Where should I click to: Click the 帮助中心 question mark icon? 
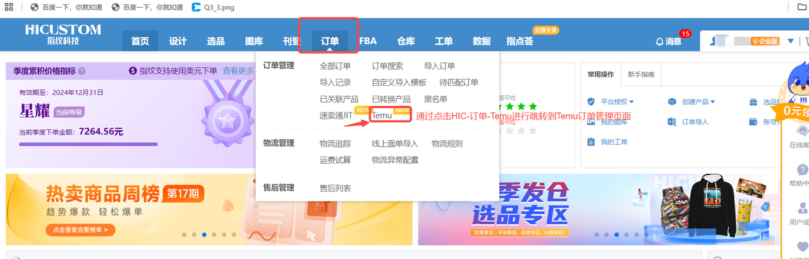(802, 170)
